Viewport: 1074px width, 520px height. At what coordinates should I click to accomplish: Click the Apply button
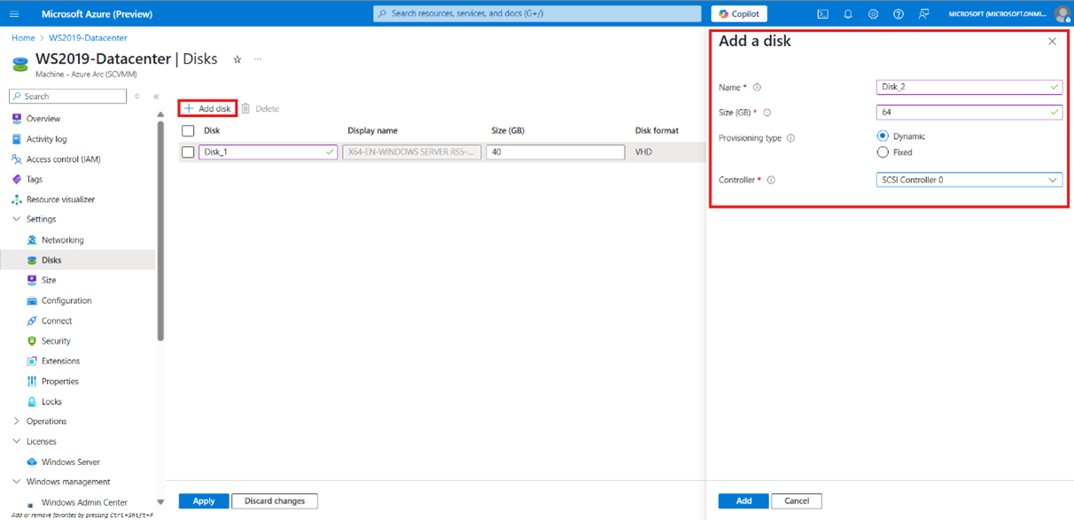coord(204,501)
